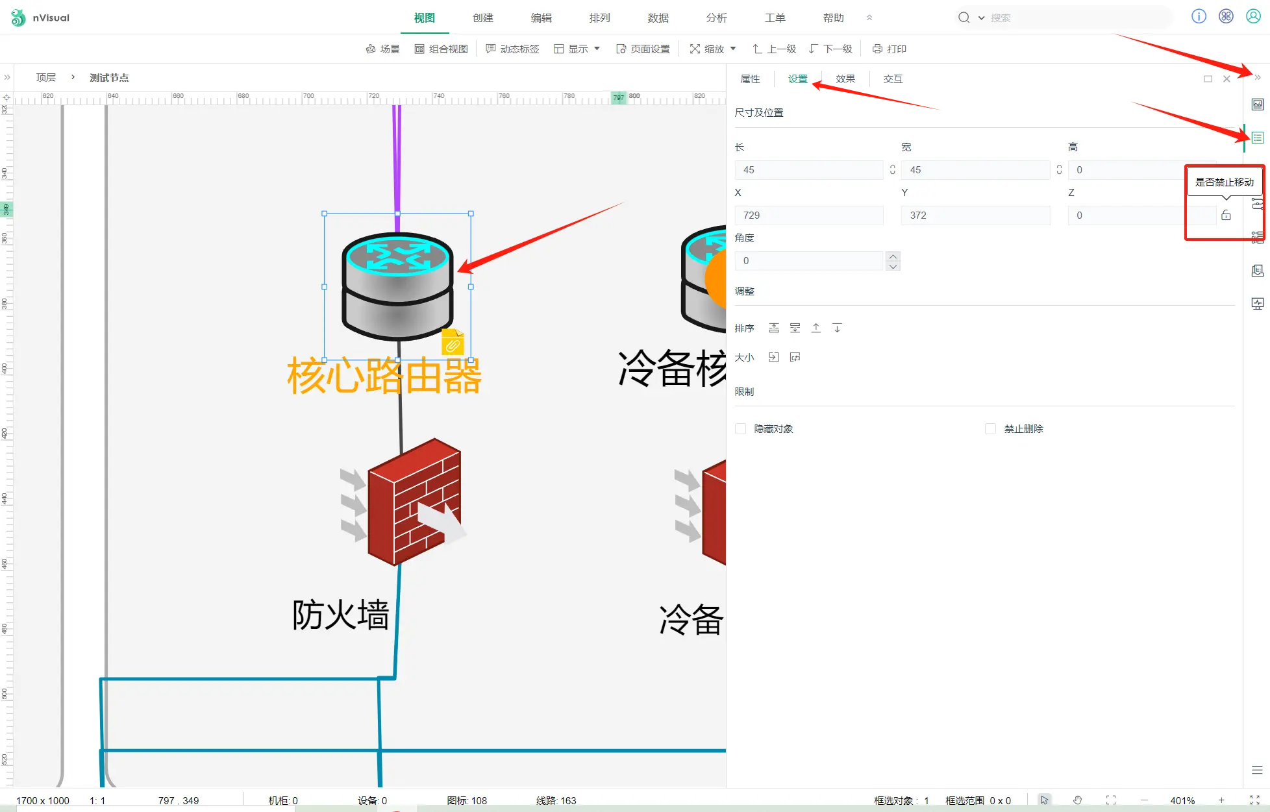Activate the pointer select tool

pos(1044,800)
